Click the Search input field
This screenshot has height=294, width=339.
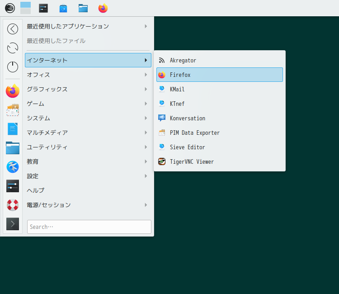[x=89, y=227]
